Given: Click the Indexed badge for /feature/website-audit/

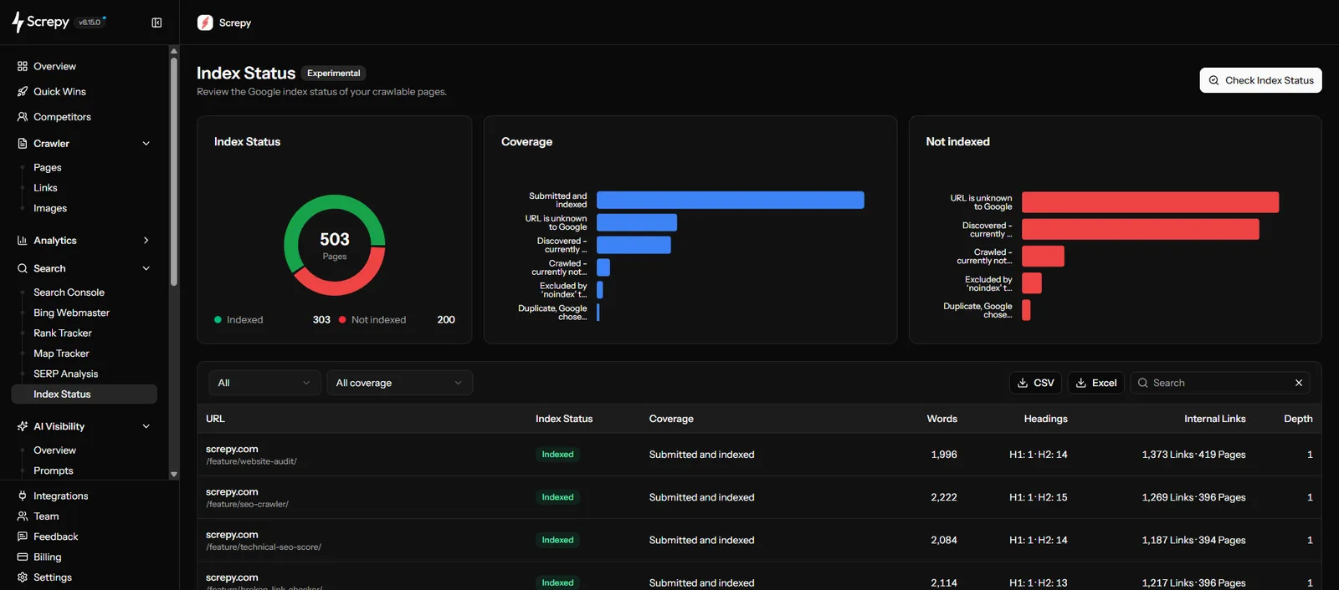Looking at the screenshot, I should point(557,455).
